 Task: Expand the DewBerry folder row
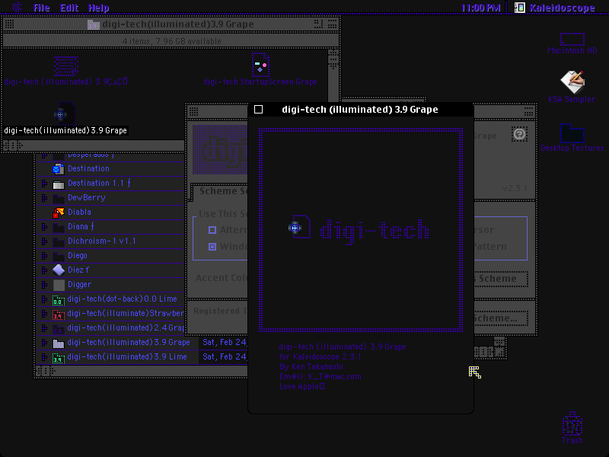44,198
